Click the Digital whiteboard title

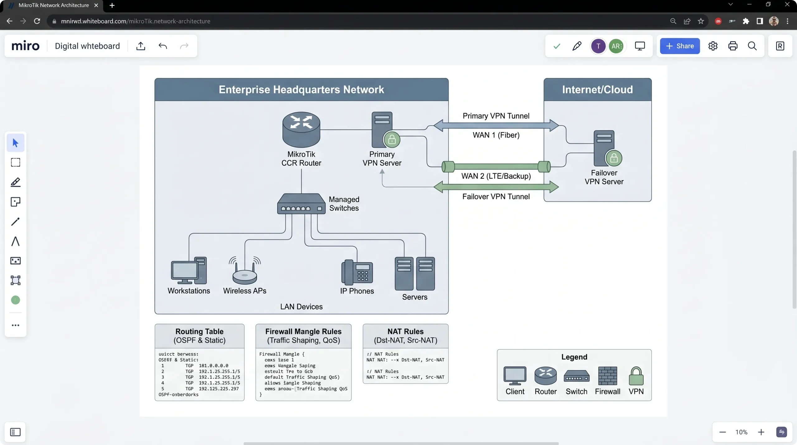pos(87,46)
